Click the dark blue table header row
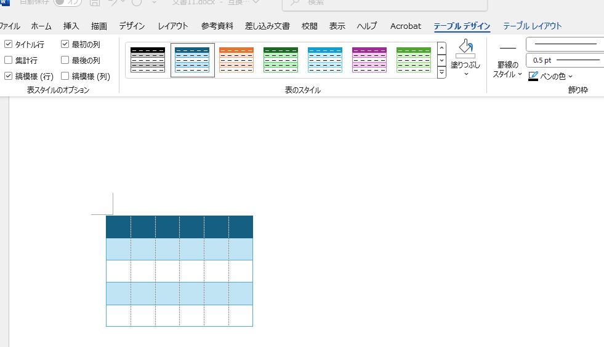This screenshot has height=347, width=604. point(179,227)
